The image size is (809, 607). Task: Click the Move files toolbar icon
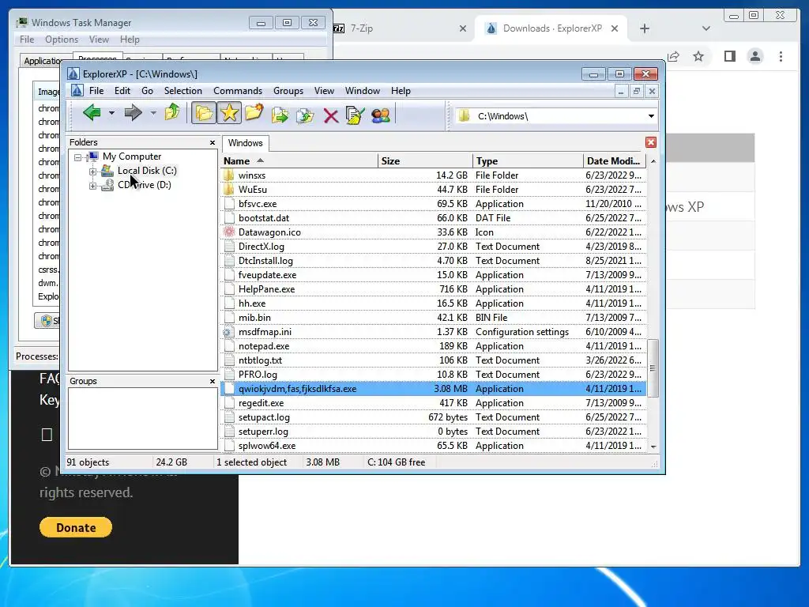point(305,115)
